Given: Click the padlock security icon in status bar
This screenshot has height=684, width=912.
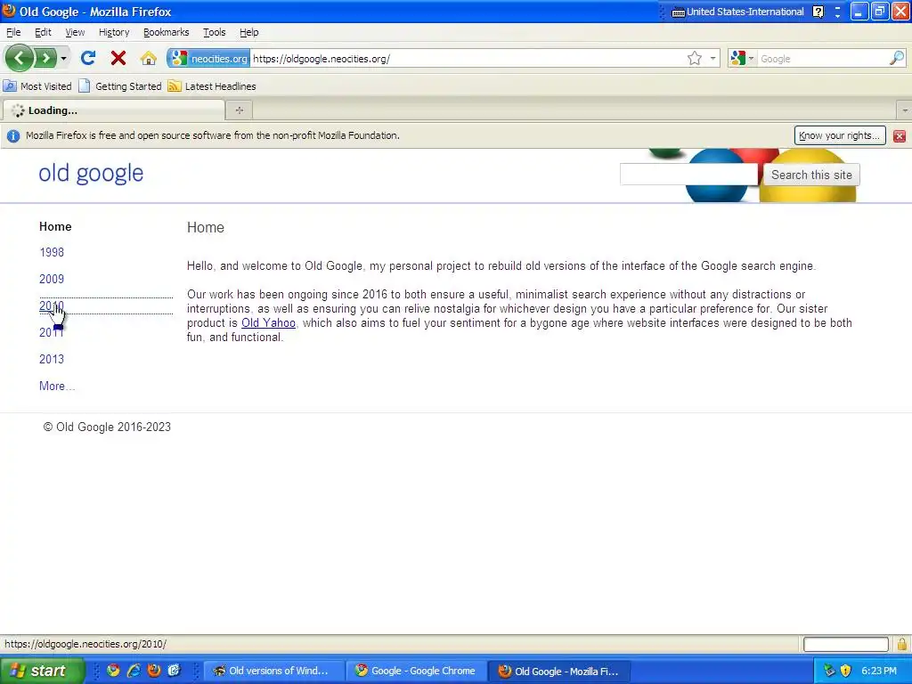Looking at the screenshot, I should click(x=901, y=644).
